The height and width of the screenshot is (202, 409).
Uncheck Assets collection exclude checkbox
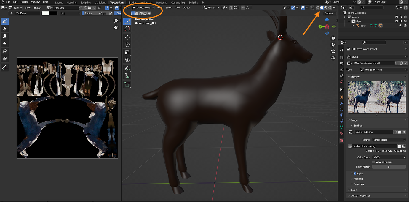(x=397, y=17)
